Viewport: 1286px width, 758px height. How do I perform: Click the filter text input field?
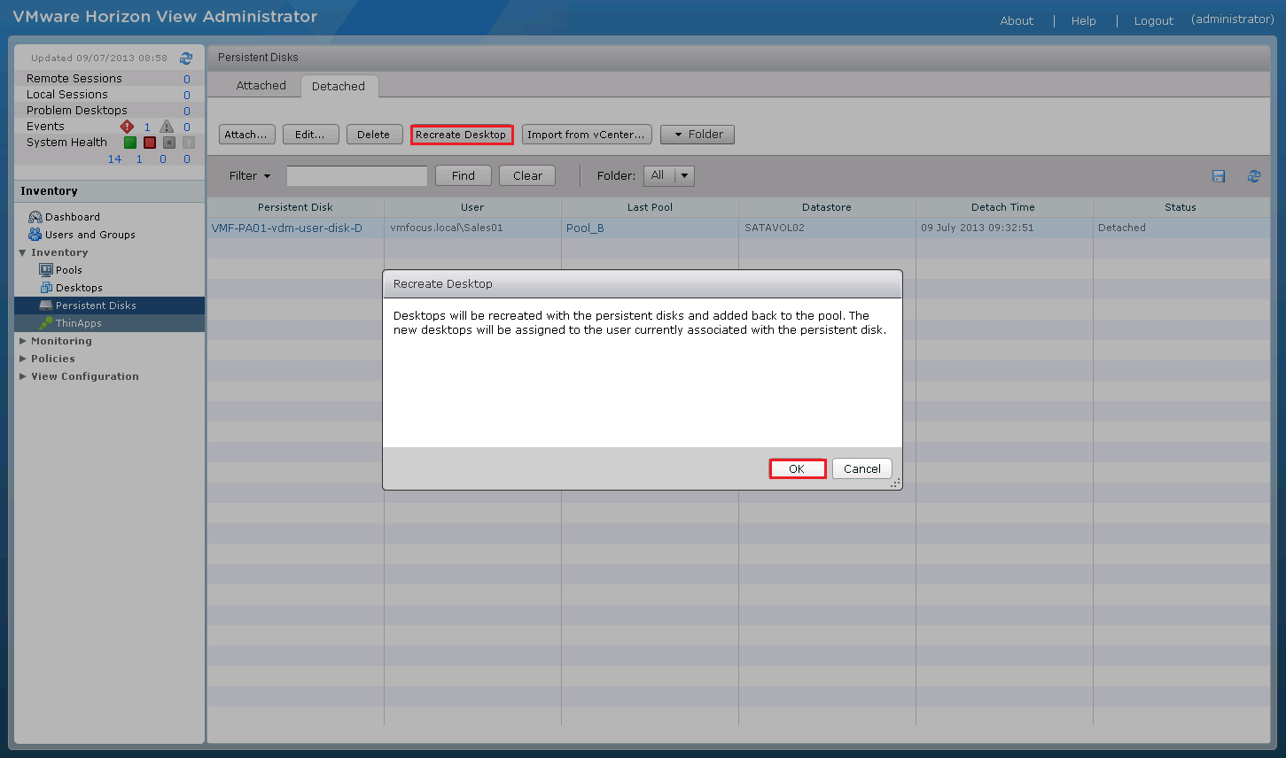click(x=356, y=176)
